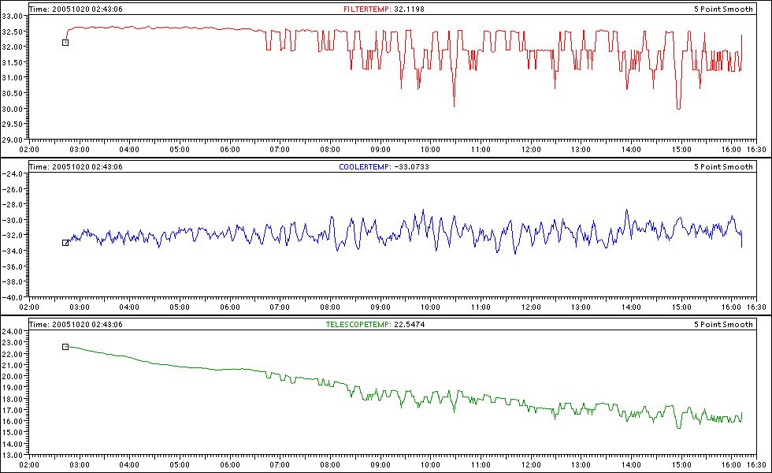The width and height of the screenshot is (772, 473).
Task: Click the Time stamp in the TELESCOPETEMP panel
Action: [76, 324]
